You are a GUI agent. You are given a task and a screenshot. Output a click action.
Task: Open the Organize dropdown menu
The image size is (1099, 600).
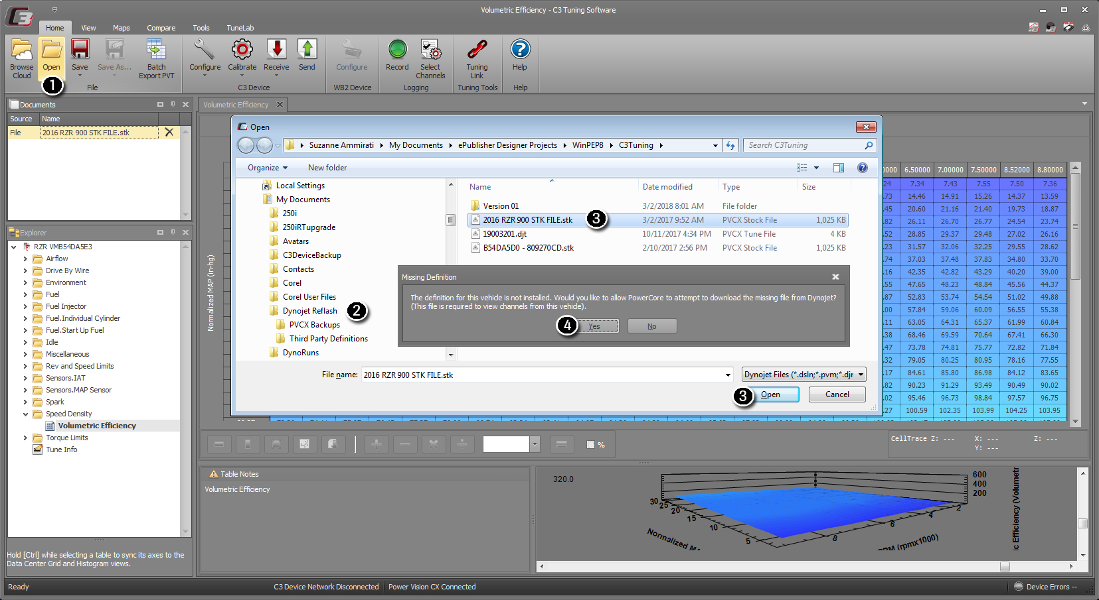point(268,168)
